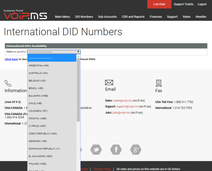Go to Support Tickets
The width and height of the screenshot is (212, 171).
pyautogui.click(x=183, y=4)
